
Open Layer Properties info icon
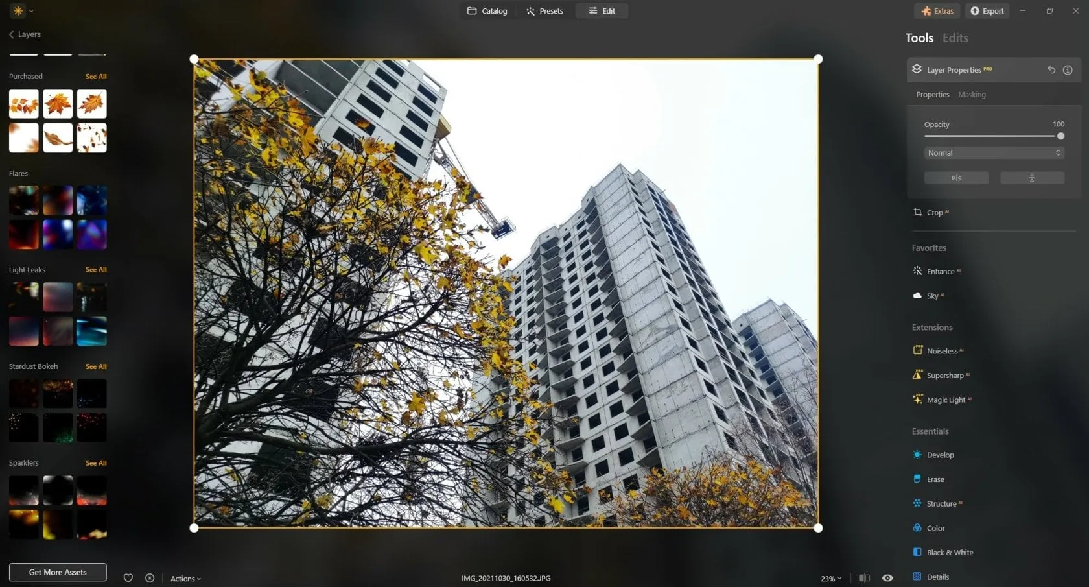[1068, 70]
